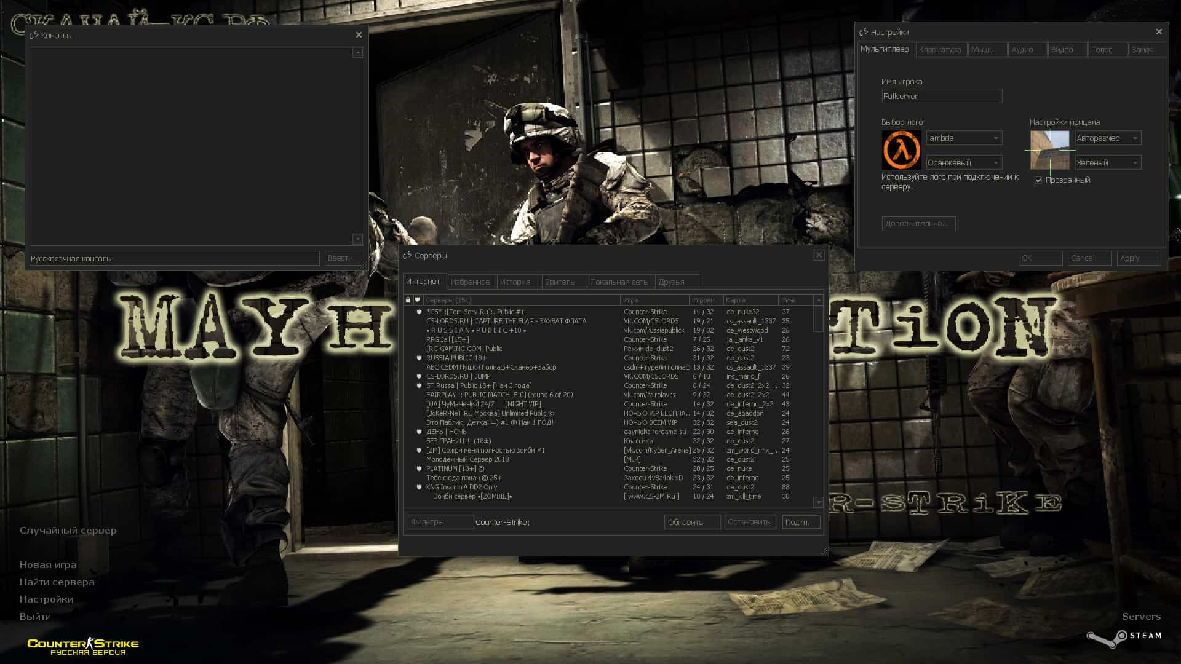Sort by Пинг column header
Screen dimensions: 1181x664
pos(796,300)
